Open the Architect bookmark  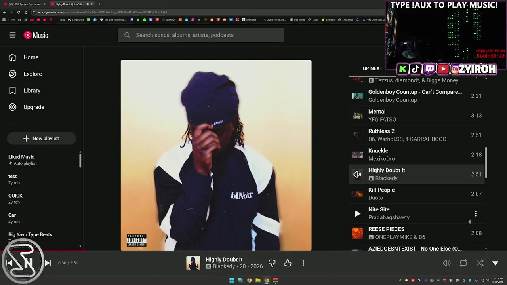click(249, 20)
